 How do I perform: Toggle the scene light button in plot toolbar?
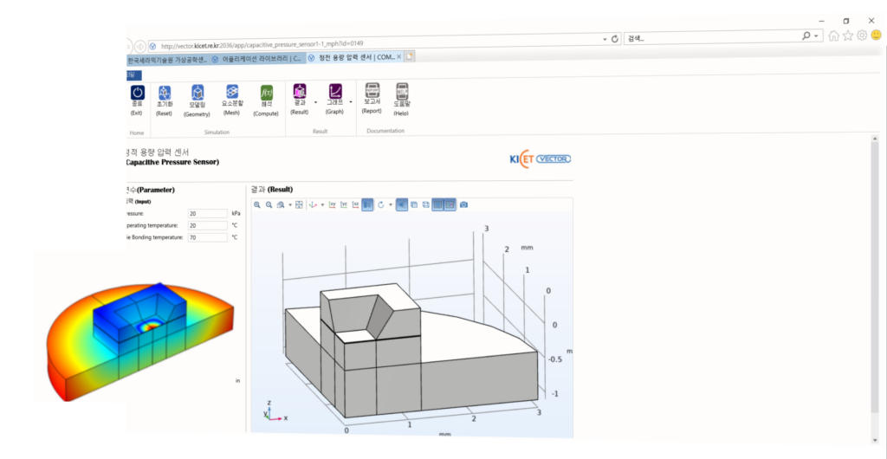point(403,204)
